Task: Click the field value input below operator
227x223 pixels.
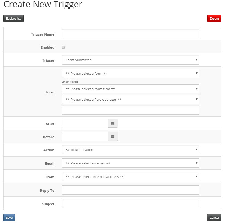Action: click(x=130, y=110)
